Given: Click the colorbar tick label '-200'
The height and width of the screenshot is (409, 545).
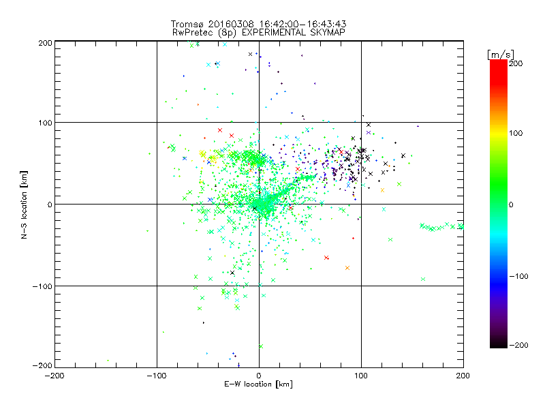Looking at the screenshot, I should point(518,345).
